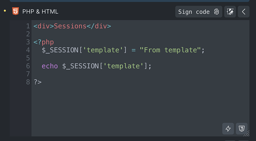Place cursor on the <?php opening tag

click(43, 42)
